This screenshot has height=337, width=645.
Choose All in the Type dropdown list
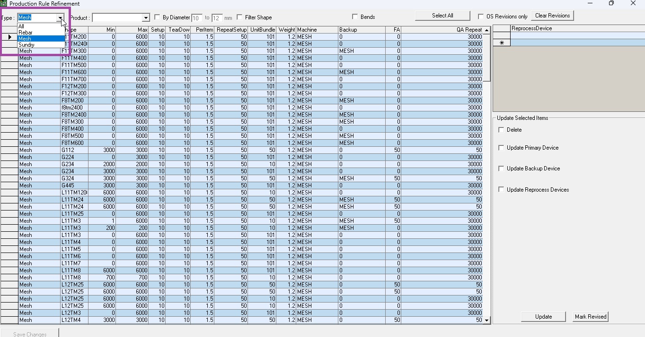[41, 26]
